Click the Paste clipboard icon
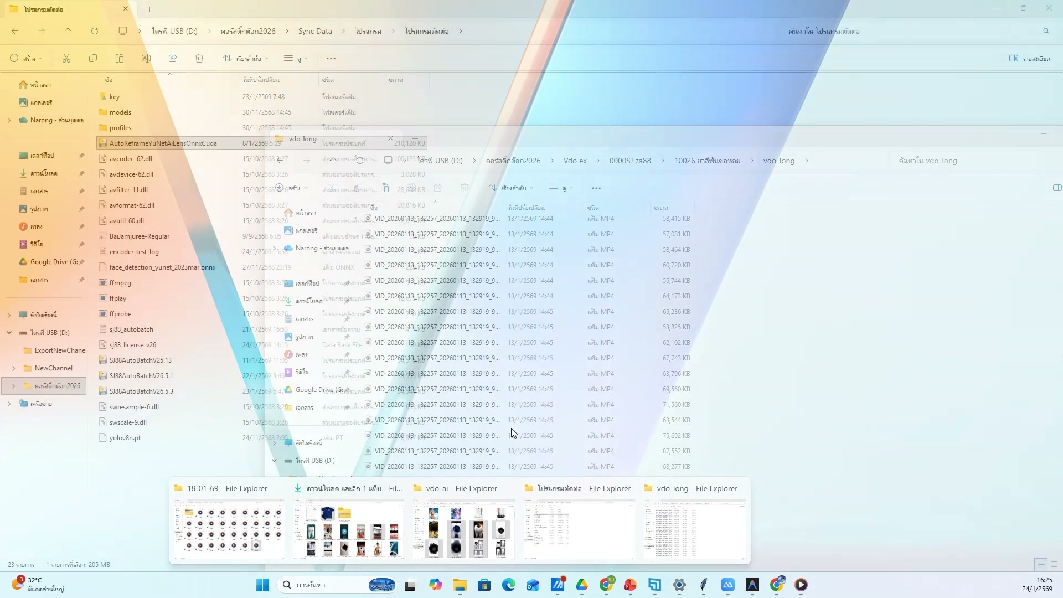This screenshot has width=1063, height=598. click(x=119, y=58)
